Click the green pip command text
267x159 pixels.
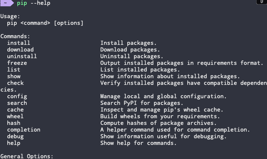[22, 3]
